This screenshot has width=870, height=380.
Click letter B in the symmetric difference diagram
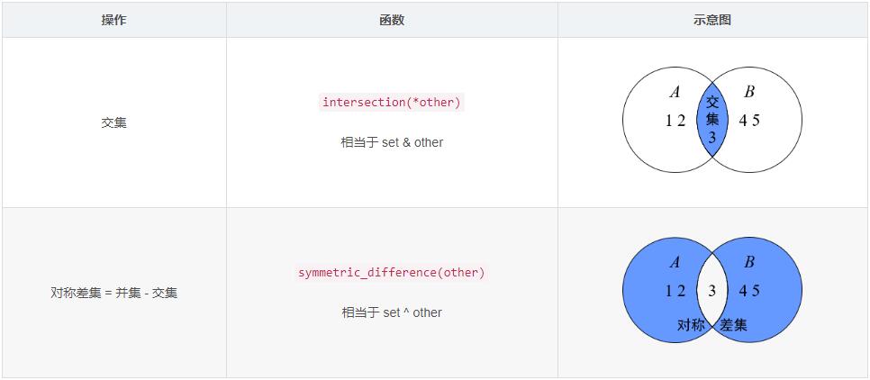749,262
